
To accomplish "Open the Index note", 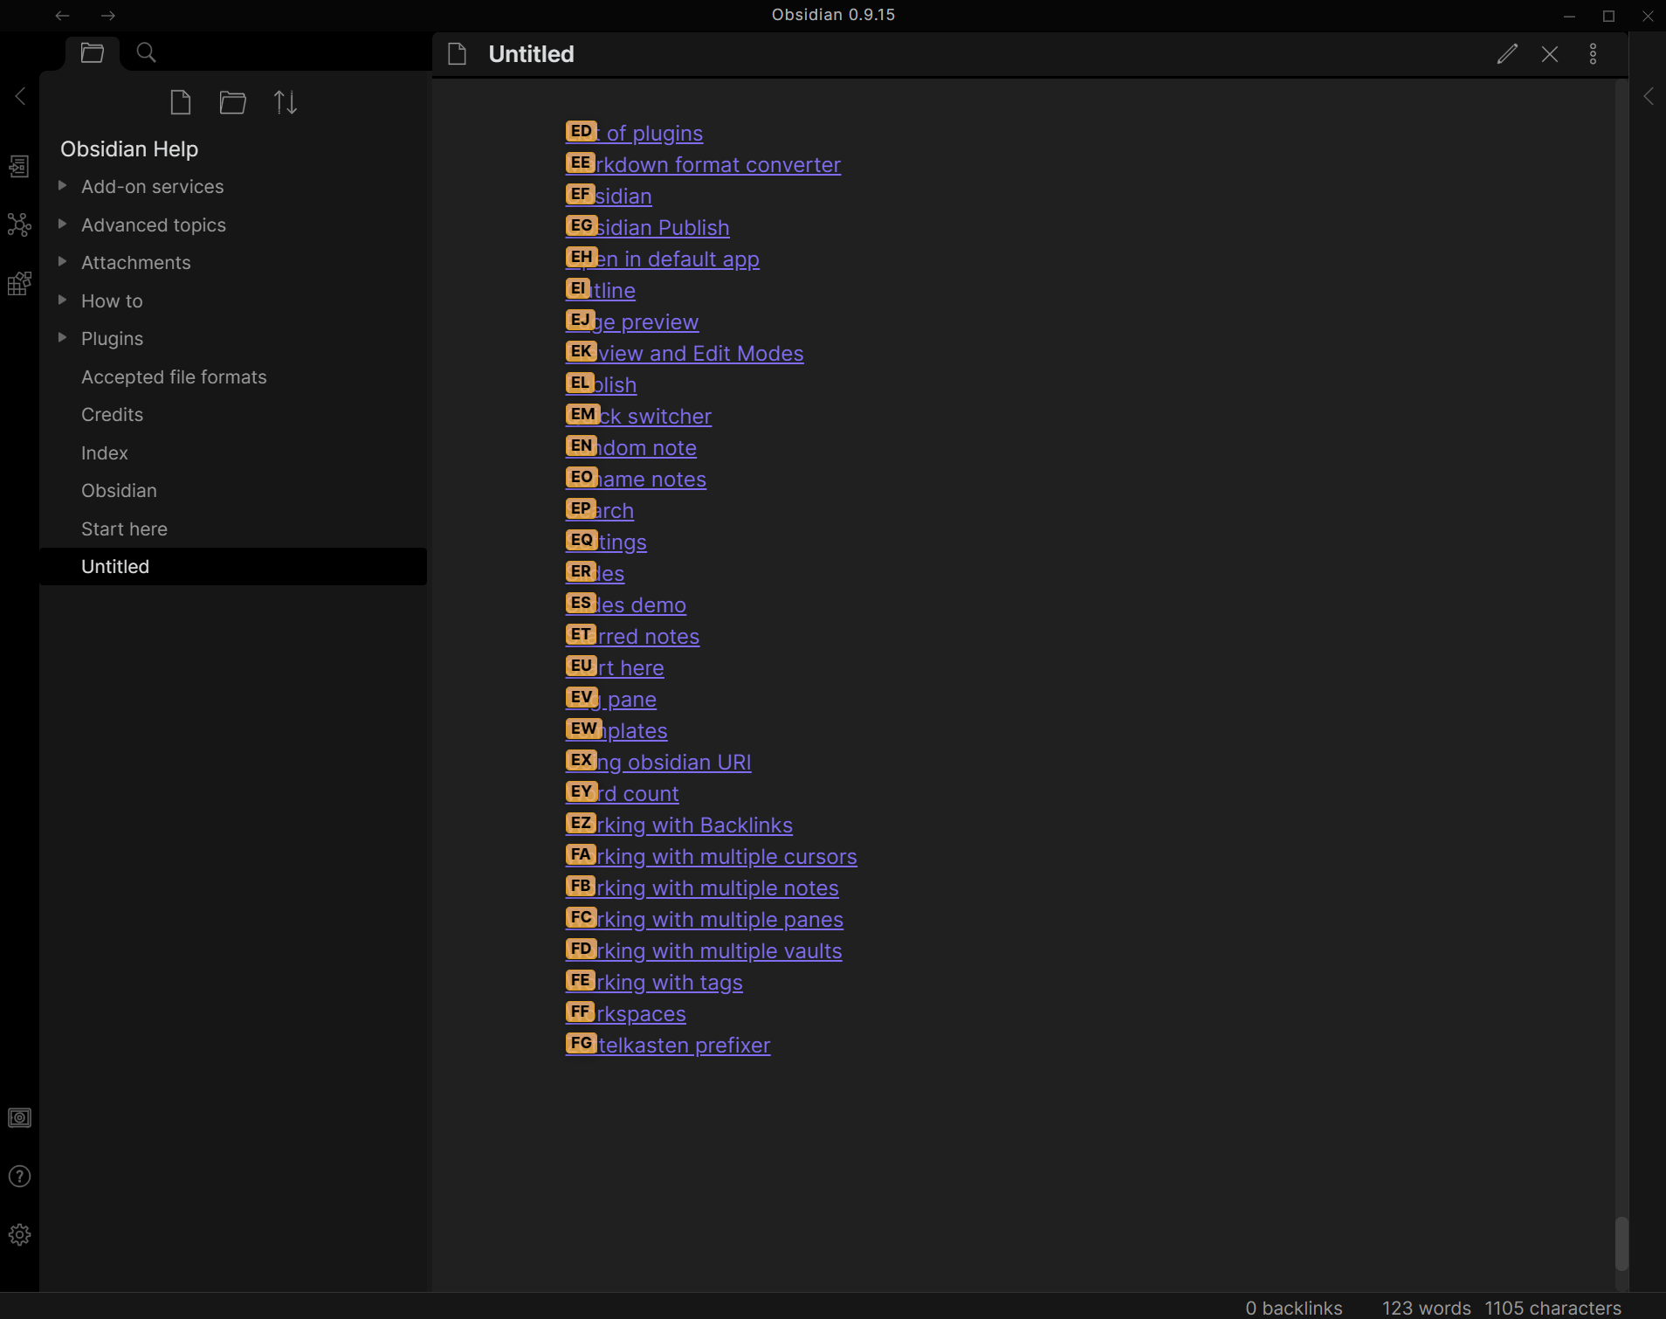I will tap(233, 452).
